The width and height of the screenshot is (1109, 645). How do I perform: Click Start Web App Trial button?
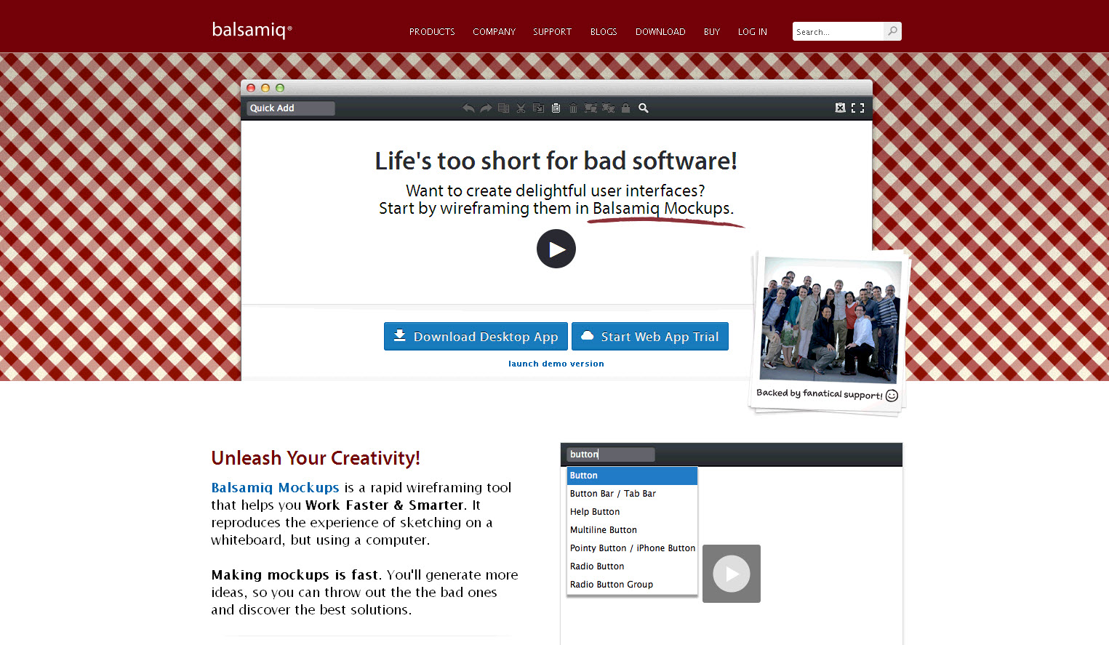[650, 337]
